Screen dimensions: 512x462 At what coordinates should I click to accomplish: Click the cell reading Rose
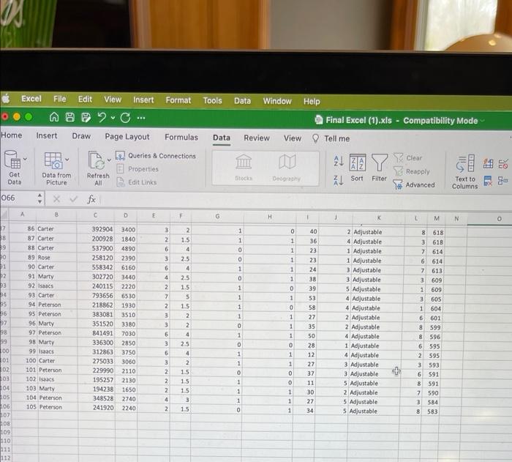pyautogui.click(x=57, y=257)
